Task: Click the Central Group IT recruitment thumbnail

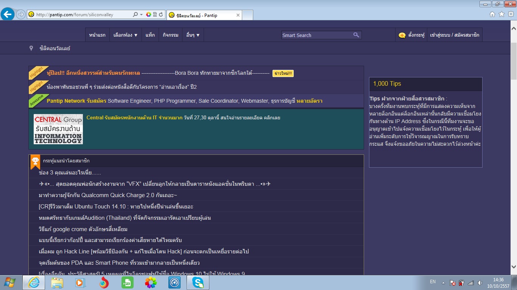Action: click(x=58, y=129)
